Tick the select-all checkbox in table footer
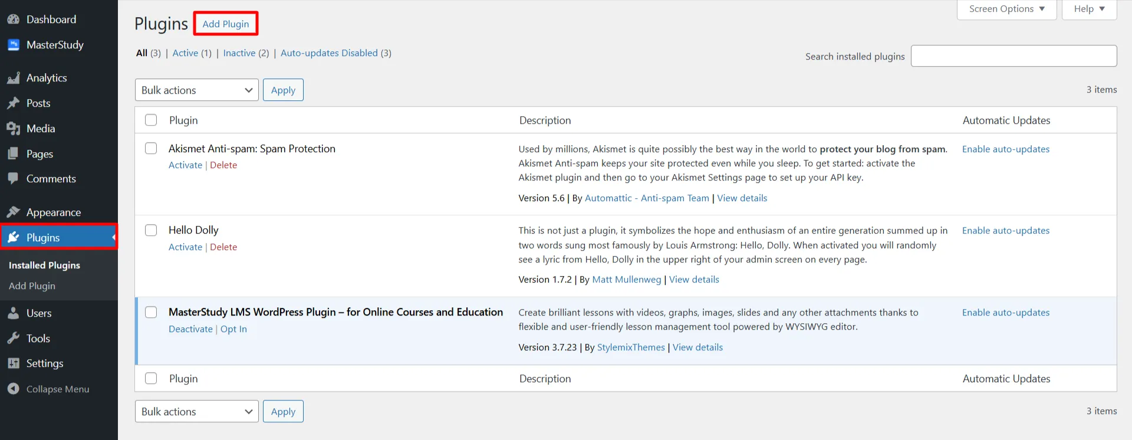The width and height of the screenshot is (1132, 440). [151, 378]
